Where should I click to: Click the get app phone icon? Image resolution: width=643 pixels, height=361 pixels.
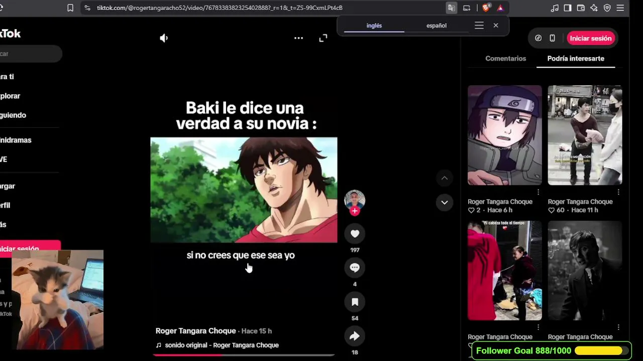click(552, 38)
